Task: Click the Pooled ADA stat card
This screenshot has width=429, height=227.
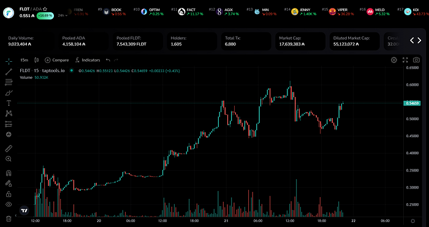Action: pyautogui.click(x=83, y=41)
